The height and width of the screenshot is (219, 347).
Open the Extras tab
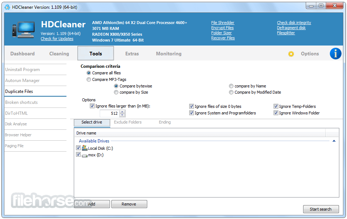click(x=132, y=54)
